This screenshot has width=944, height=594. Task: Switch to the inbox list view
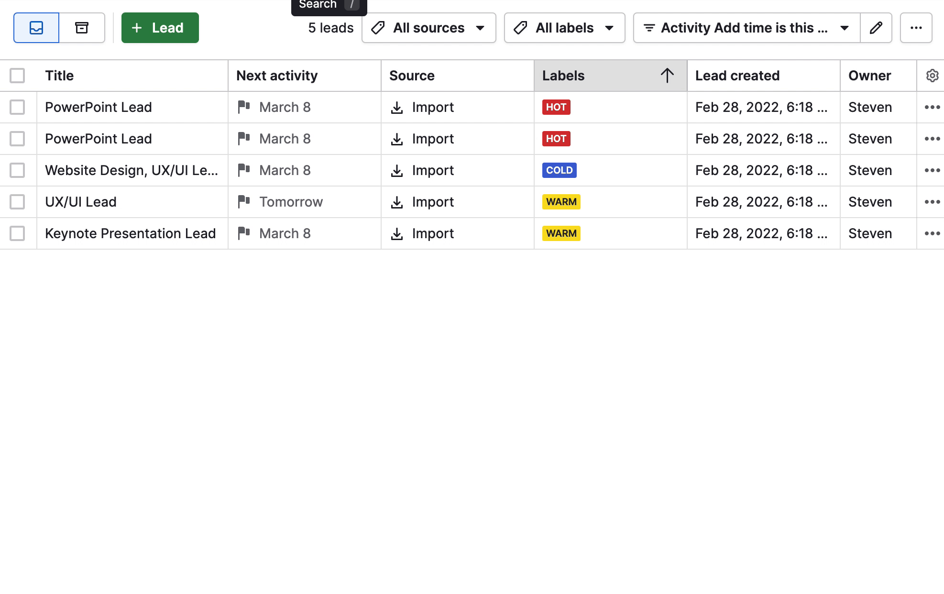[36, 28]
